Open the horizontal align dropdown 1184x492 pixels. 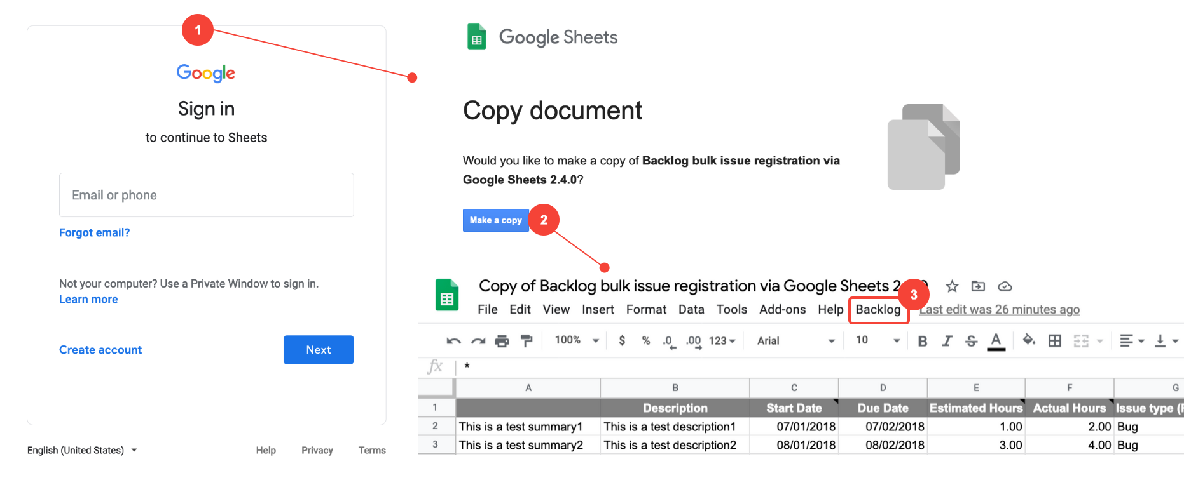1131,341
